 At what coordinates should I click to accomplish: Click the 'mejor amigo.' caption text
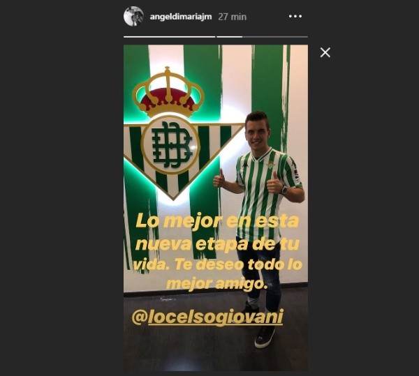[x=216, y=285]
